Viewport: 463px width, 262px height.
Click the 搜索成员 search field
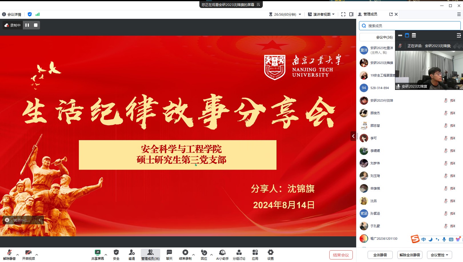point(410,26)
